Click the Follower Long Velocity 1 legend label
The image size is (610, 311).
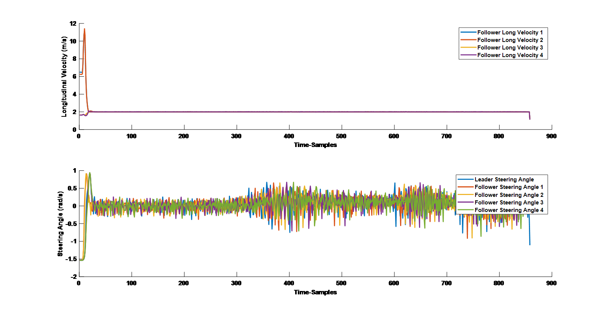(510, 32)
